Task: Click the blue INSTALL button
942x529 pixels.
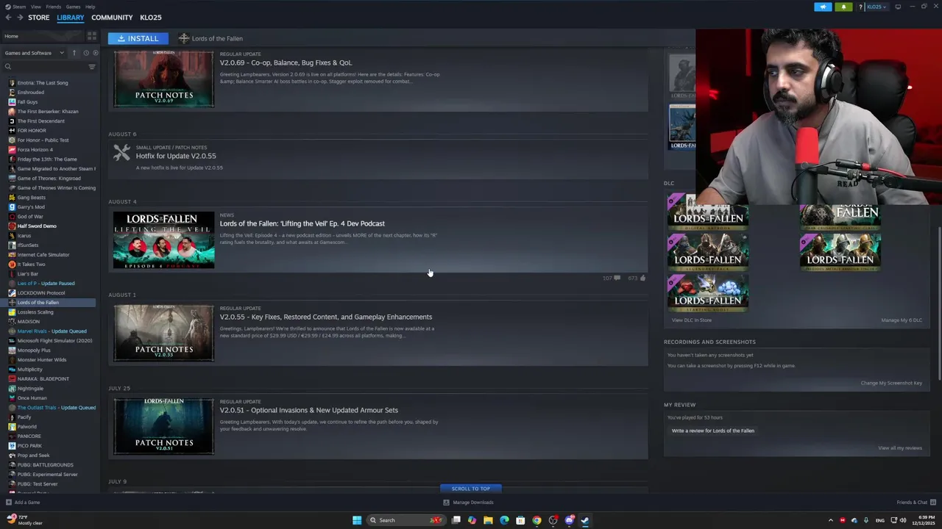Action: tap(138, 38)
